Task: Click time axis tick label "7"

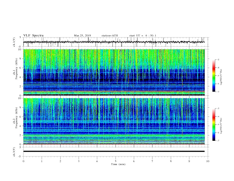Action: click(152, 161)
